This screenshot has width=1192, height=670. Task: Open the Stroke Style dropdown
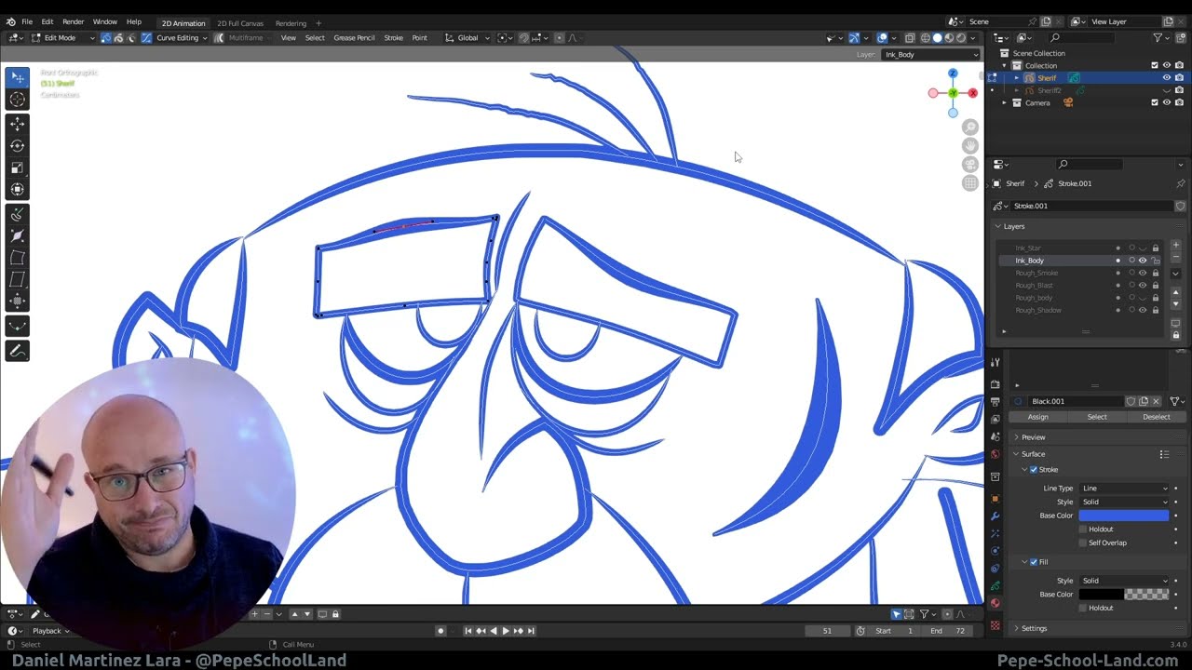click(1124, 502)
